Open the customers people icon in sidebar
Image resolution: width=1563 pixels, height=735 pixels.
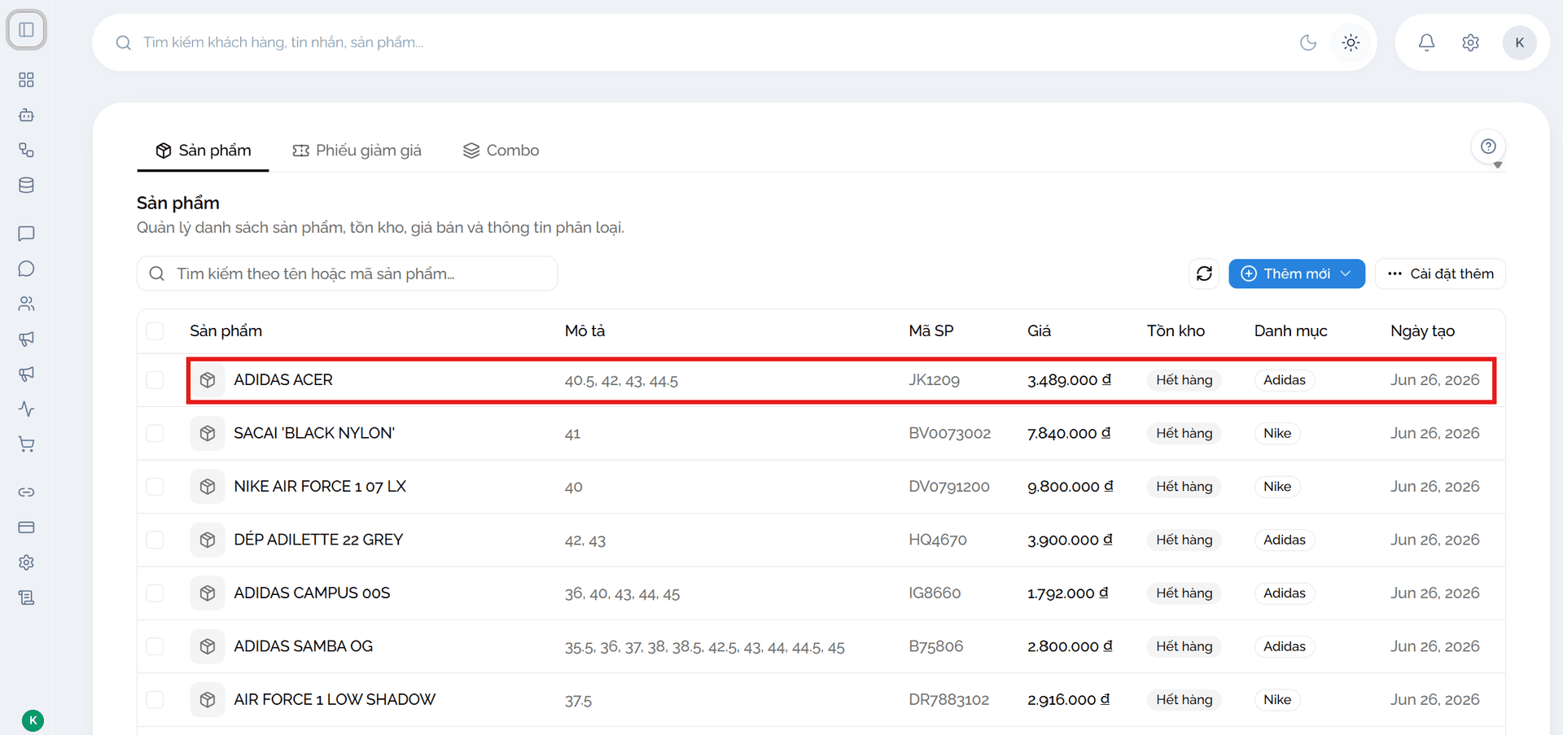pyautogui.click(x=26, y=304)
